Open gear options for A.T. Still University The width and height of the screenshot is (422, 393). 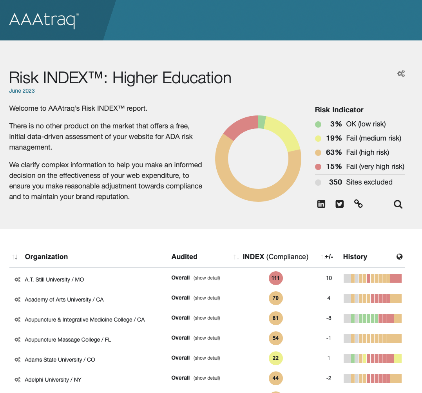pyautogui.click(x=17, y=280)
